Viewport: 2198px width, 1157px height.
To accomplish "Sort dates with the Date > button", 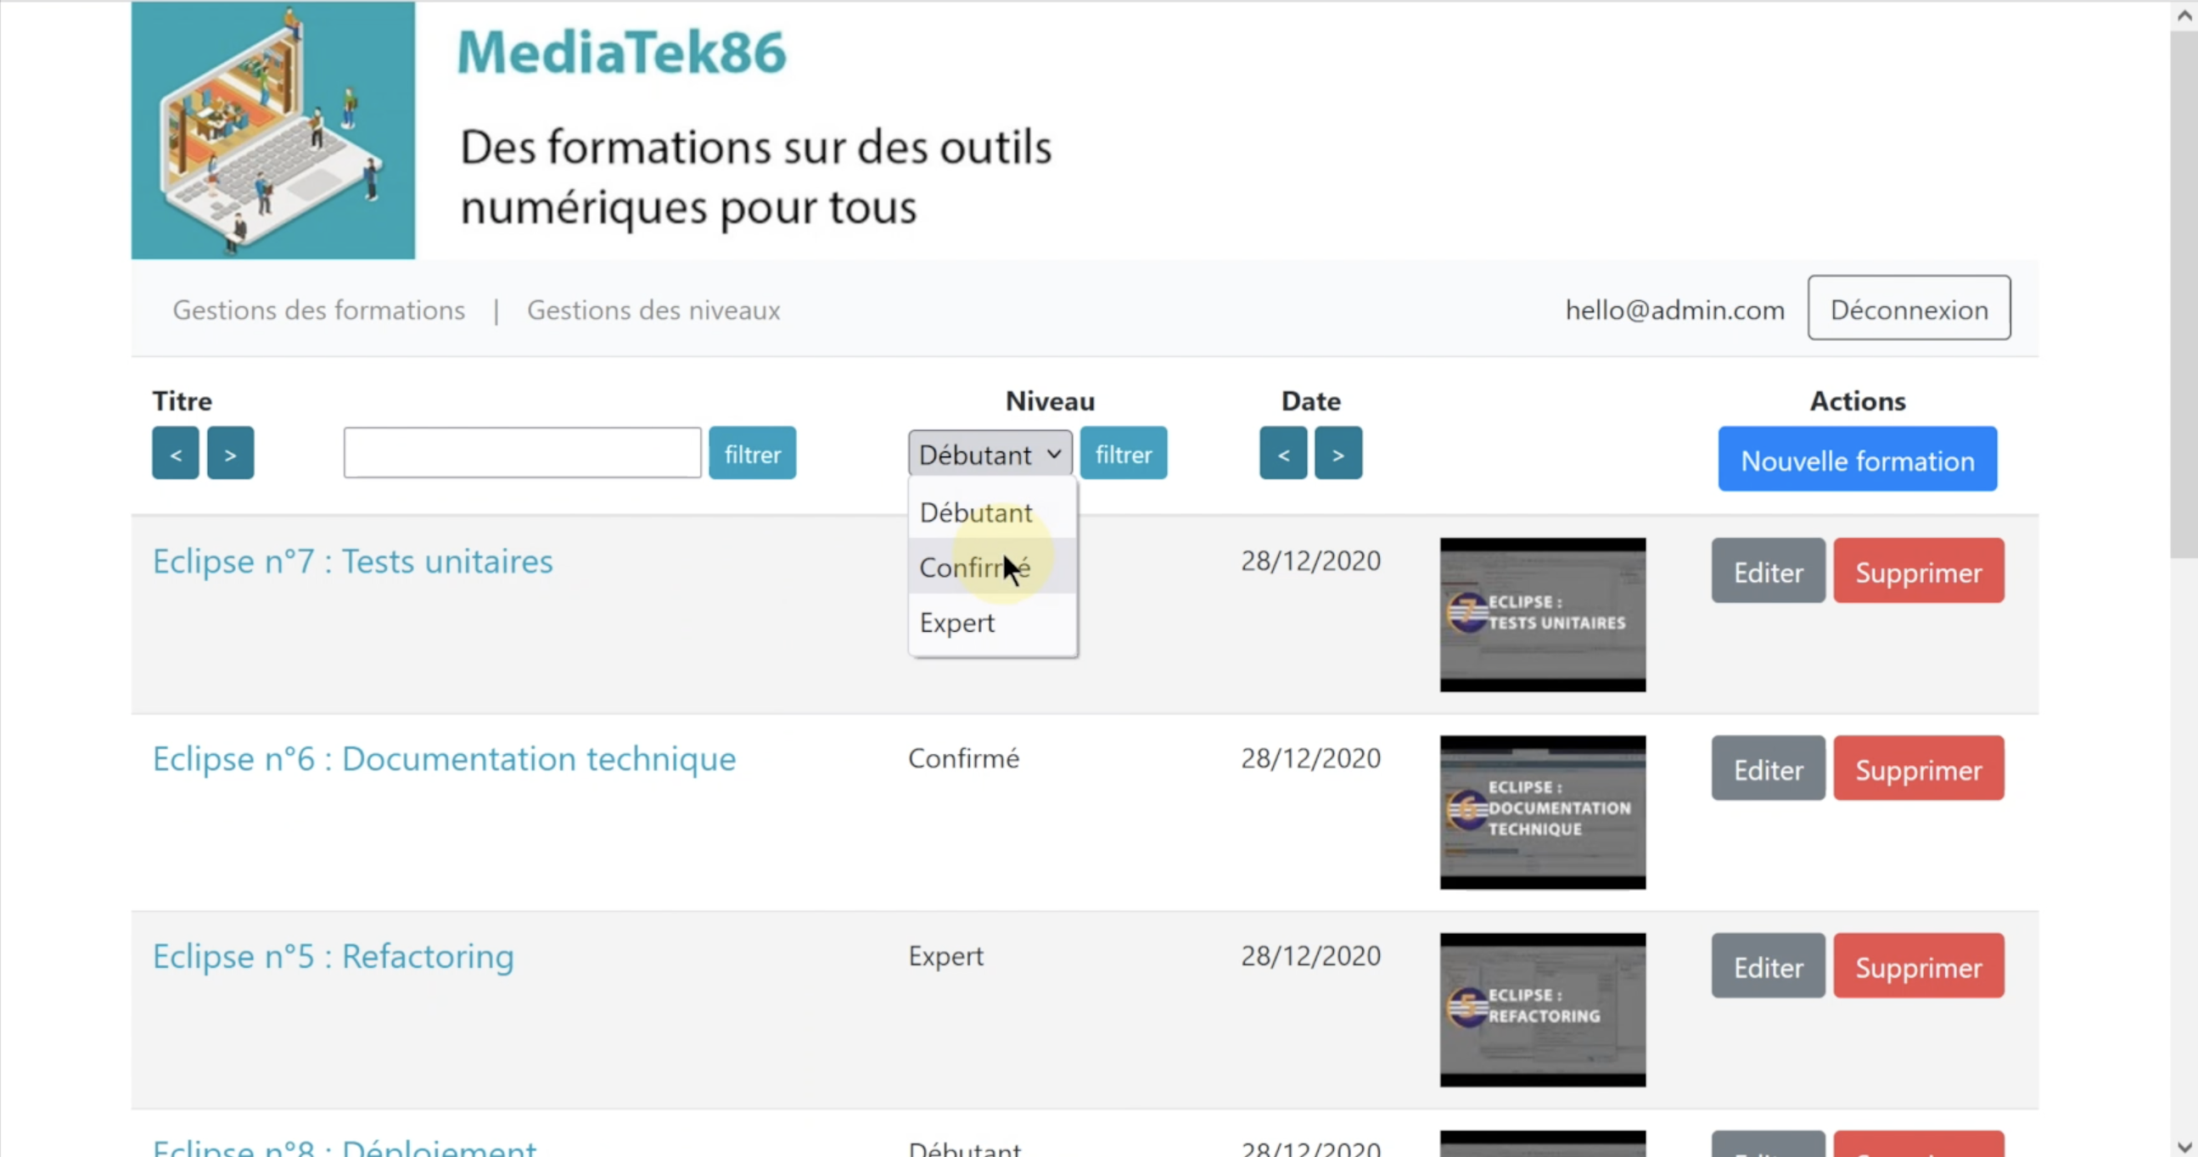I will (1338, 453).
